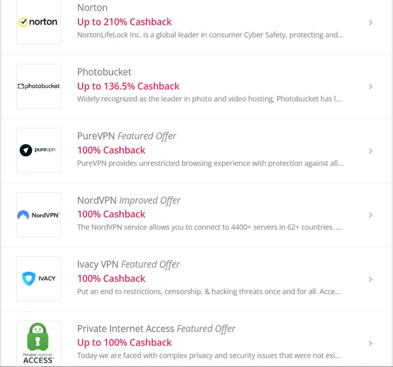Screen dimensions: 393x367
Task: Open the Norton store title link
Action: 92,8
